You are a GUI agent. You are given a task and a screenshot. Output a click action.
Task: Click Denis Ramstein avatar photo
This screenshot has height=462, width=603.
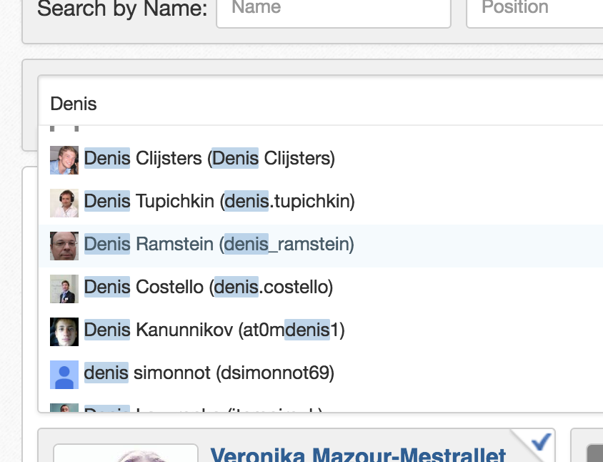tap(64, 246)
